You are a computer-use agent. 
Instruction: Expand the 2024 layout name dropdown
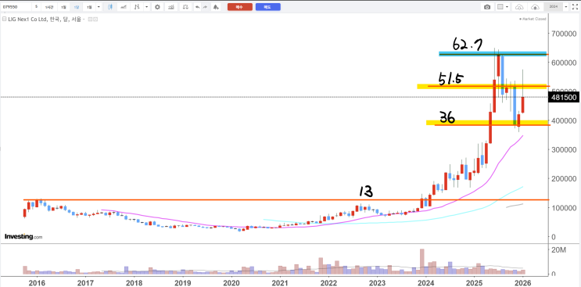566,7
